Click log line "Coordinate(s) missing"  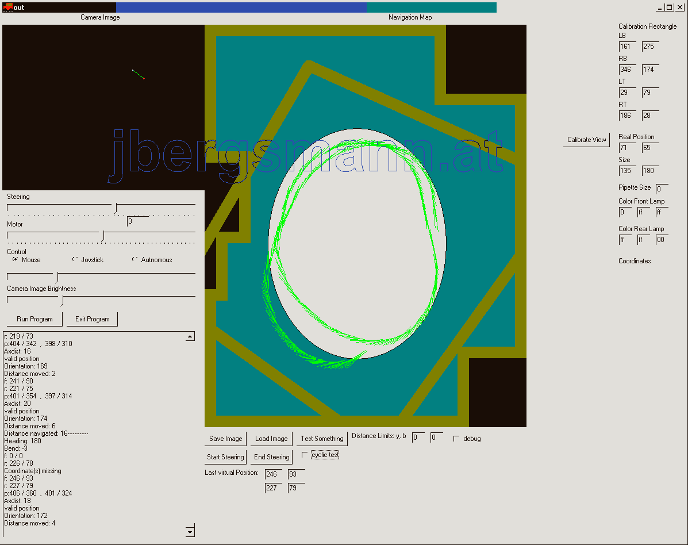[x=32, y=471]
